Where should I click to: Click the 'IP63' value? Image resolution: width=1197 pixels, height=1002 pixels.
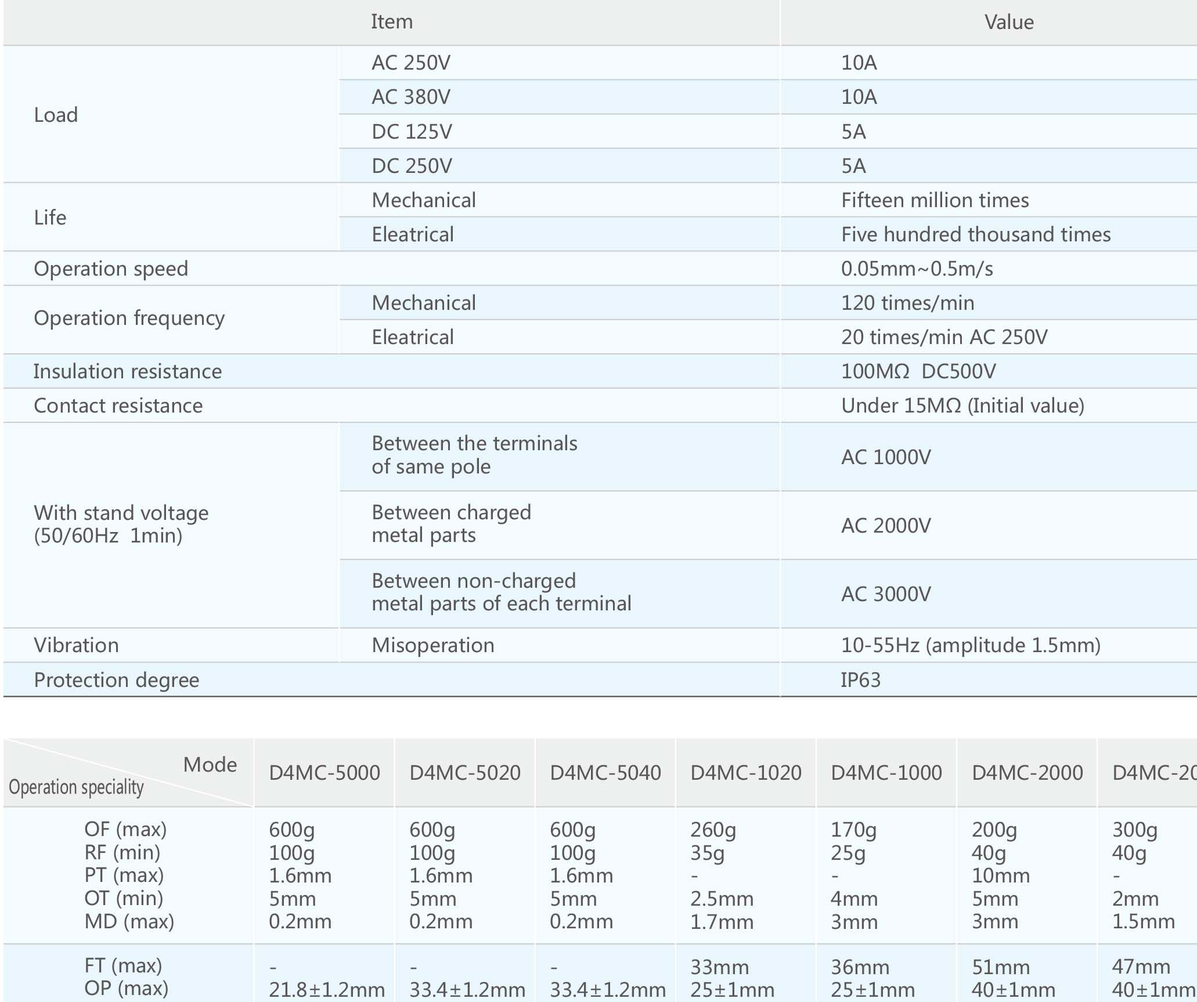(861, 680)
